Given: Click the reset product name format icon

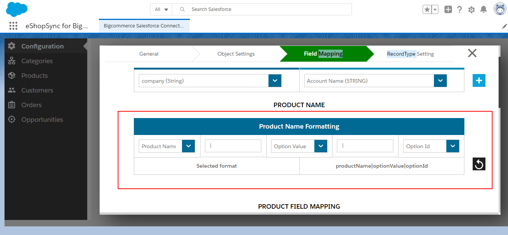Looking at the screenshot, I should pos(479,164).
